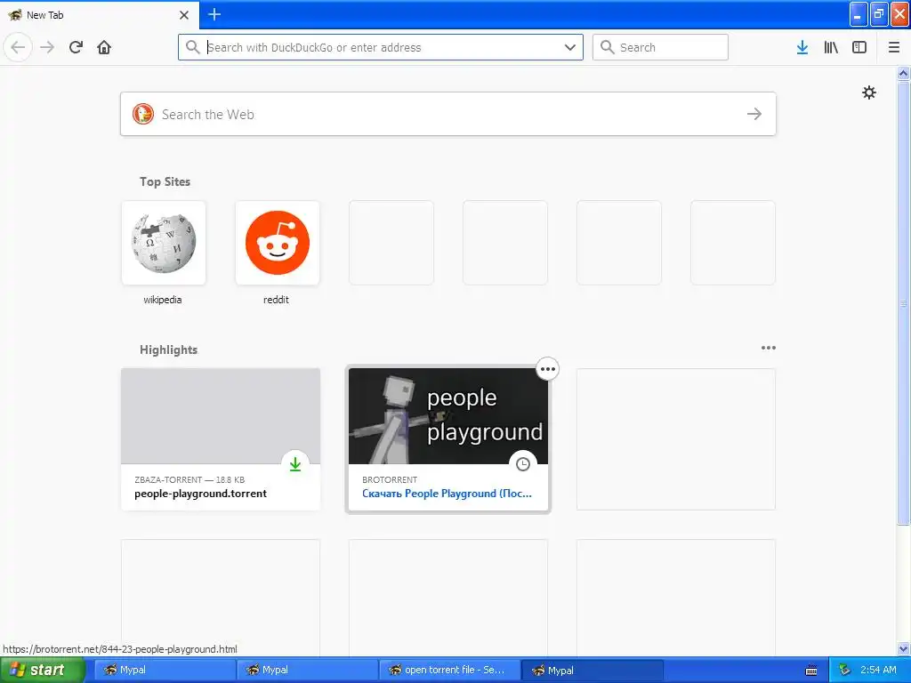Viewport: 911px width, 683px height.
Task: Open the people playground thumbnail image
Action: click(448, 416)
